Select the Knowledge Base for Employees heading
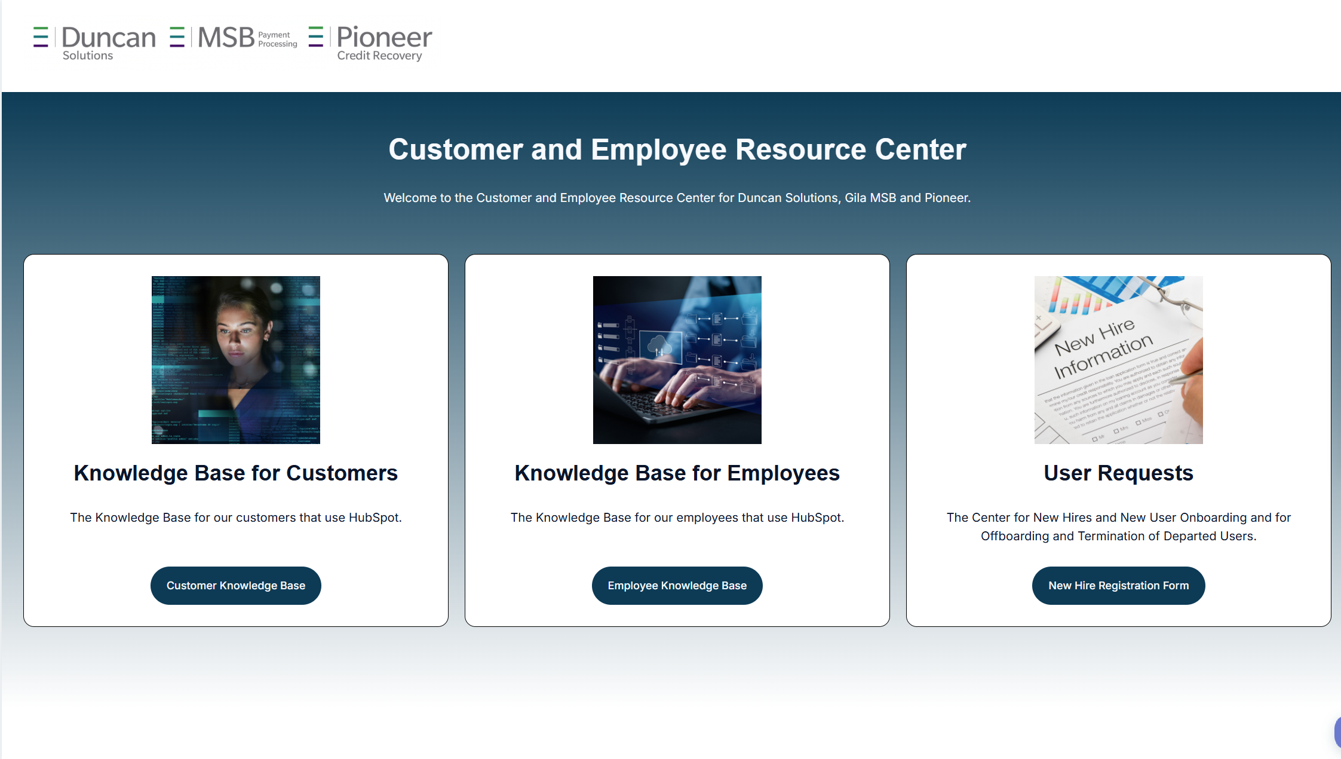This screenshot has height=759, width=1341. coord(677,473)
